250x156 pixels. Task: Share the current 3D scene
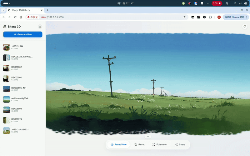click(180, 144)
